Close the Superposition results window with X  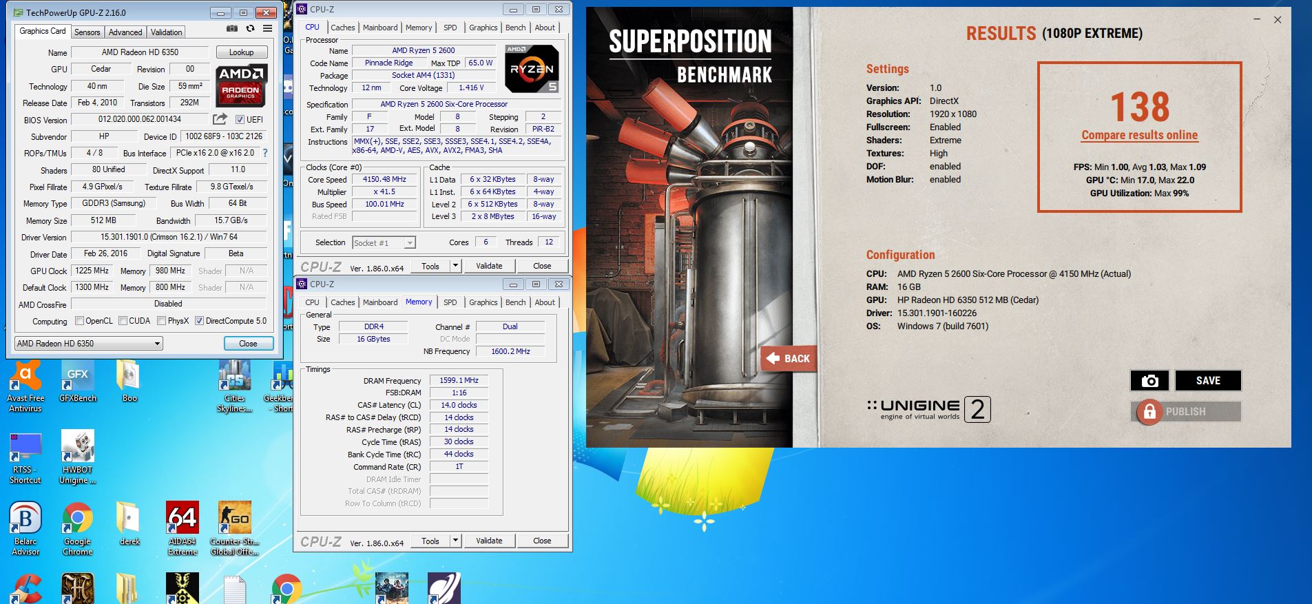tap(1278, 20)
